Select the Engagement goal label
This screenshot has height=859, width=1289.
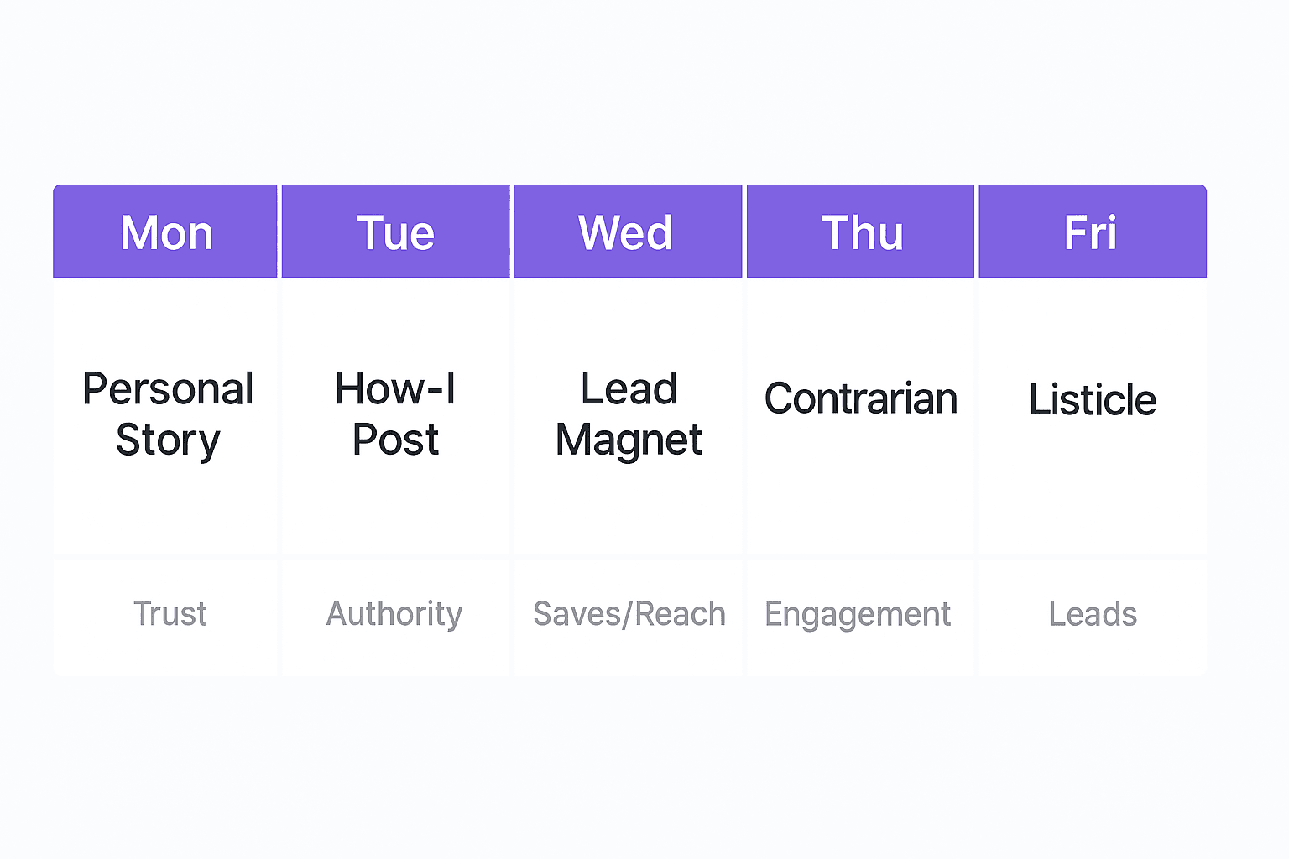[858, 614]
